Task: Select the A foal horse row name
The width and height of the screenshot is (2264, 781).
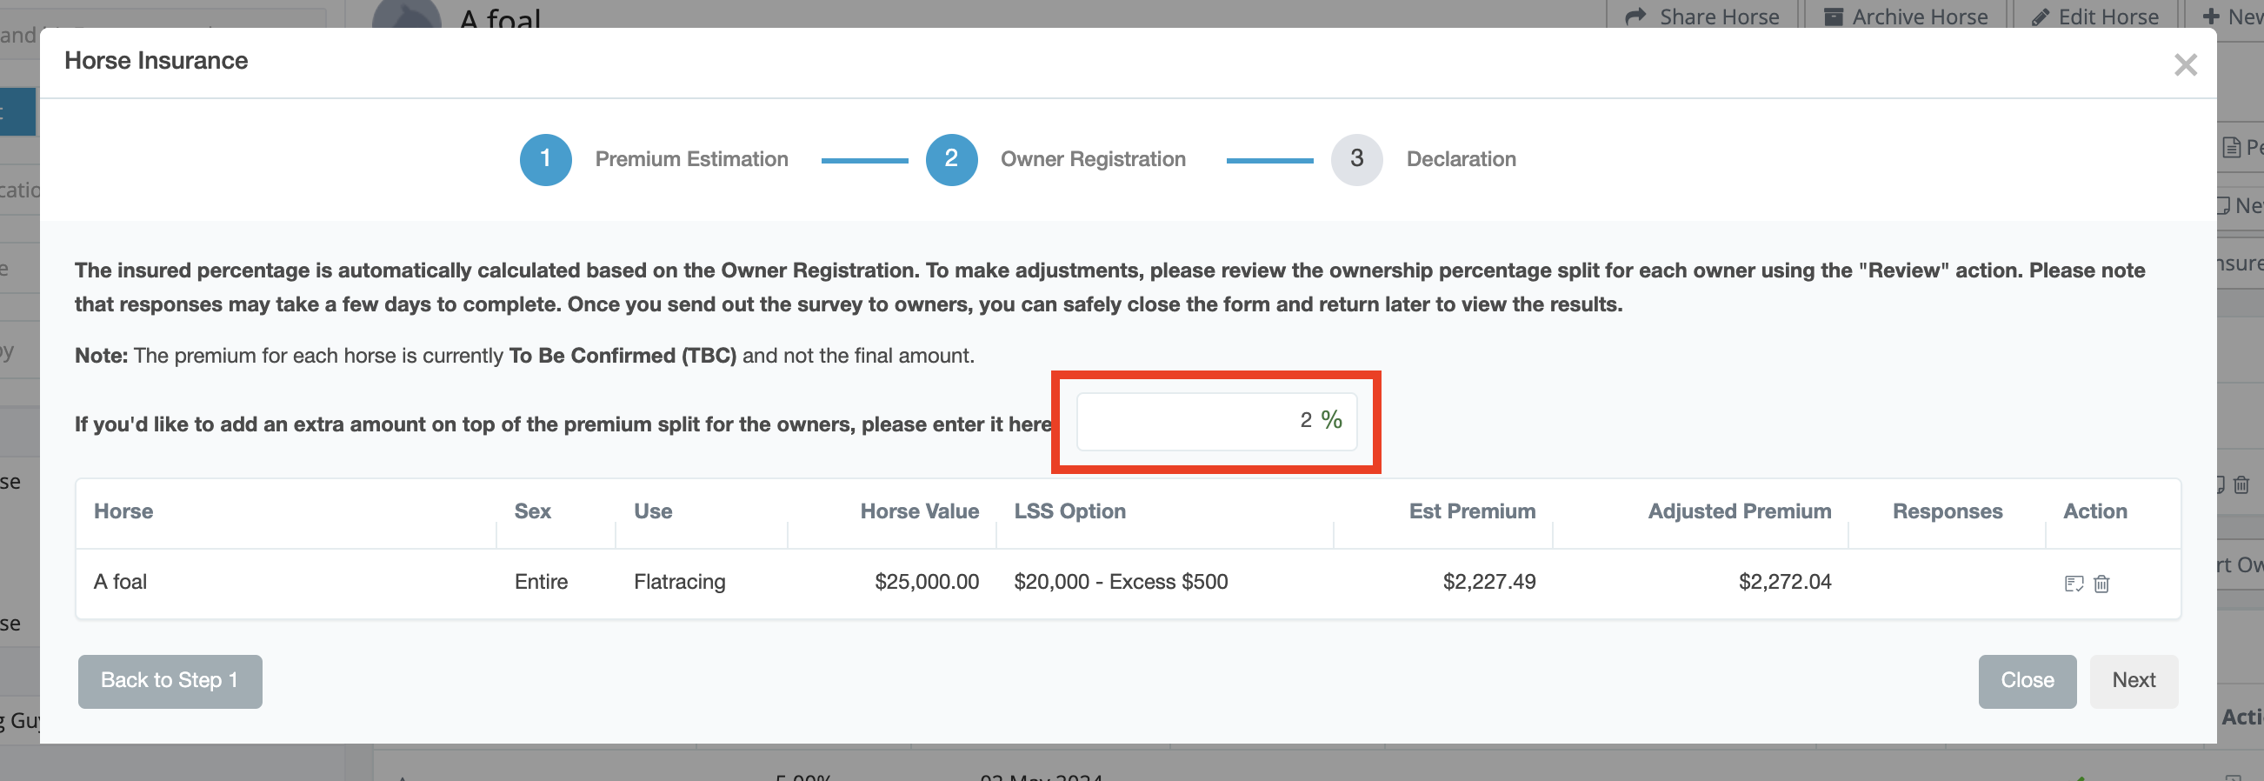Action: (x=120, y=582)
